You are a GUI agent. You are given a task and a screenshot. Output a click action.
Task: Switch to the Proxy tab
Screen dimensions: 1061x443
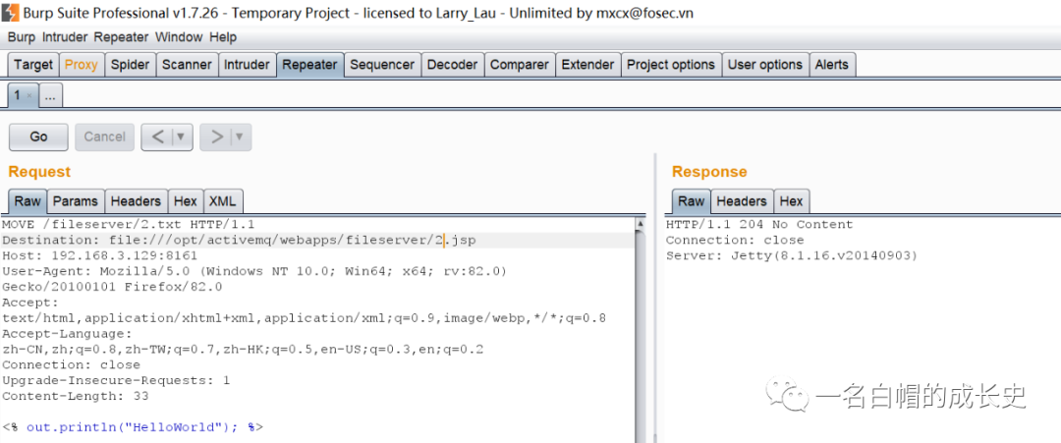82,65
